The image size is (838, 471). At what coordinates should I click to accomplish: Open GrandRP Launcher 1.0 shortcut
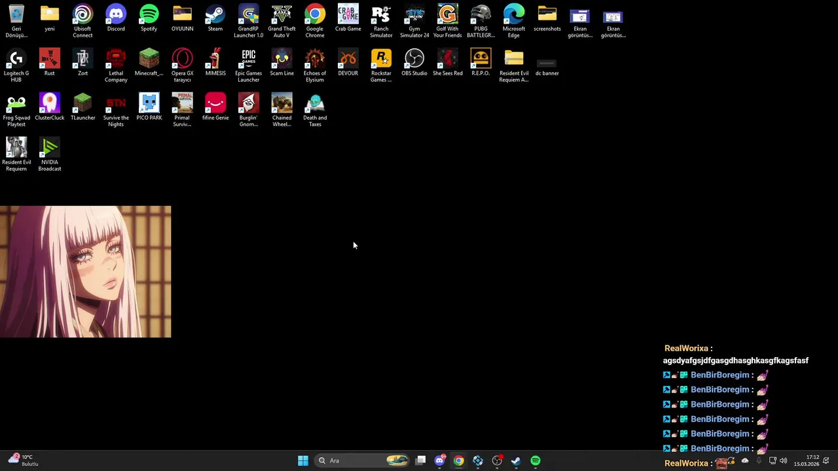coord(249,21)
